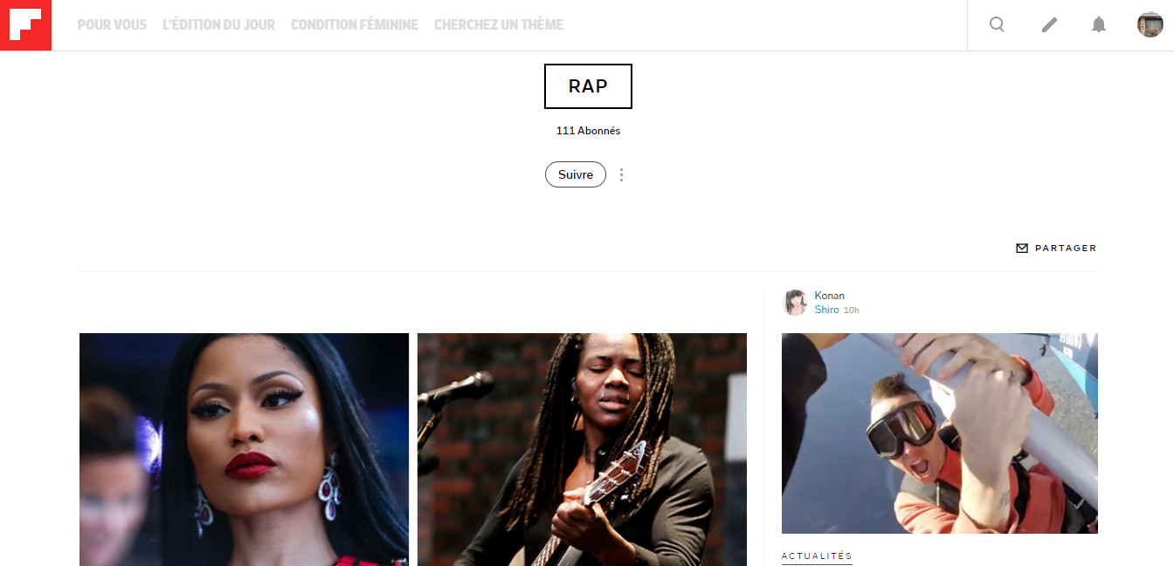The height and width of the screenshot is (566, 1174).
Task: Open the skydiver with goggles image
Action: click(940, 433)
